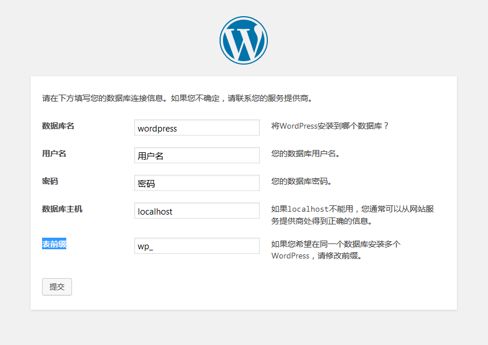This screenshot has width=488, height=345.
Task: Click the description 您的数据库用户名。
Action: coord(305,153)
